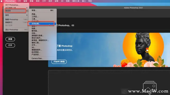Select 文字... in preferences submenu

click(42, 45)
